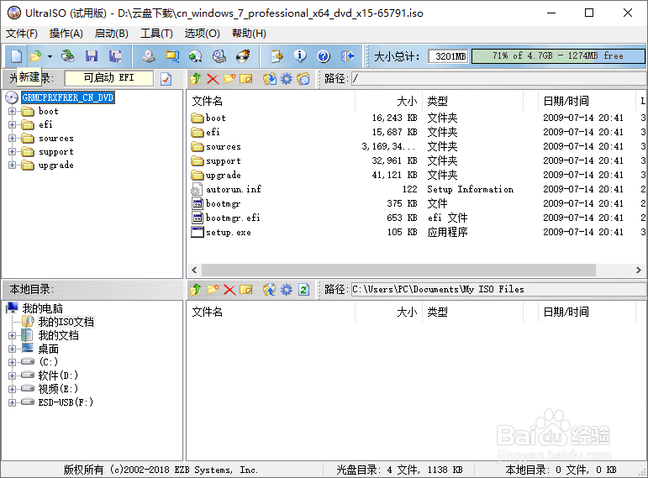648x478 pixels.
Task: Expand the 我的文档 node in local tree
Action: pyautogui.click(x=12, y=335)
